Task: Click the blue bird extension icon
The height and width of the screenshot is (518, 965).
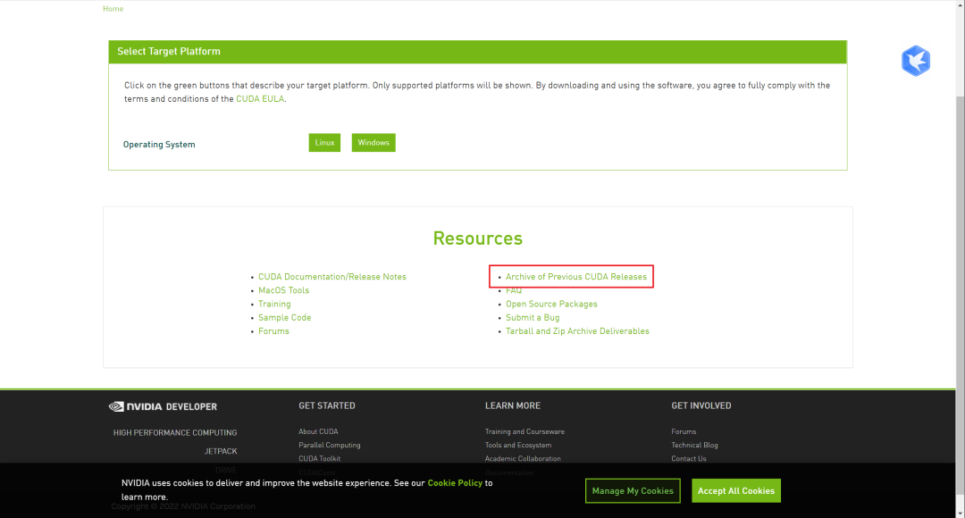Action: (x=915, y=61)
